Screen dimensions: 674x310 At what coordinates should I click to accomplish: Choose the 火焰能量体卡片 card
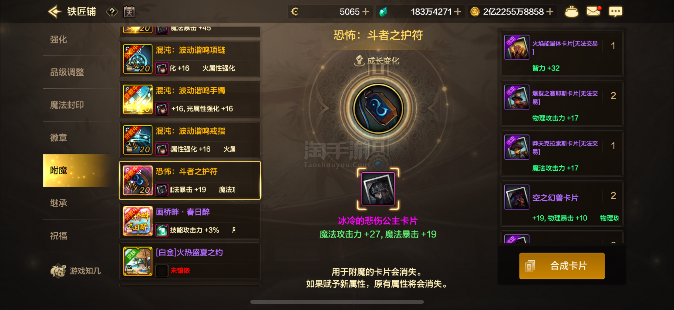click(x=562, y=54)
